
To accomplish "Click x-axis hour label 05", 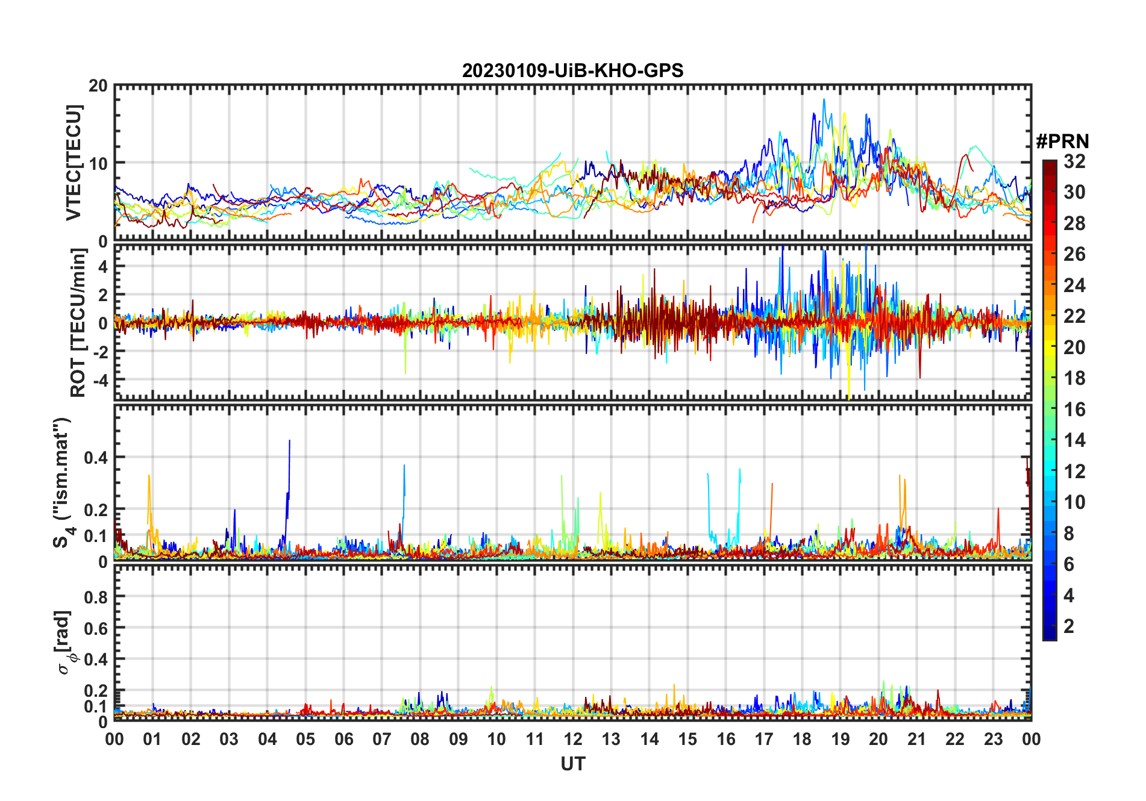I will pyautogui.click(x=305, y=739).
